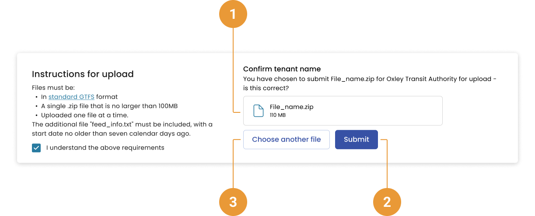Select the File_name.zip file name text

click(x=291, y=107)
